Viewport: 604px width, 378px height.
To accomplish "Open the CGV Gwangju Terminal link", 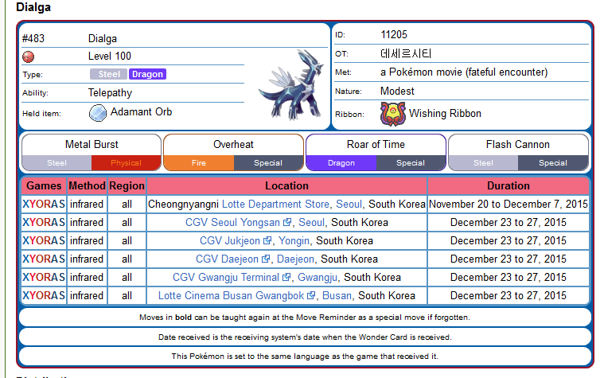I will [226, 277].
